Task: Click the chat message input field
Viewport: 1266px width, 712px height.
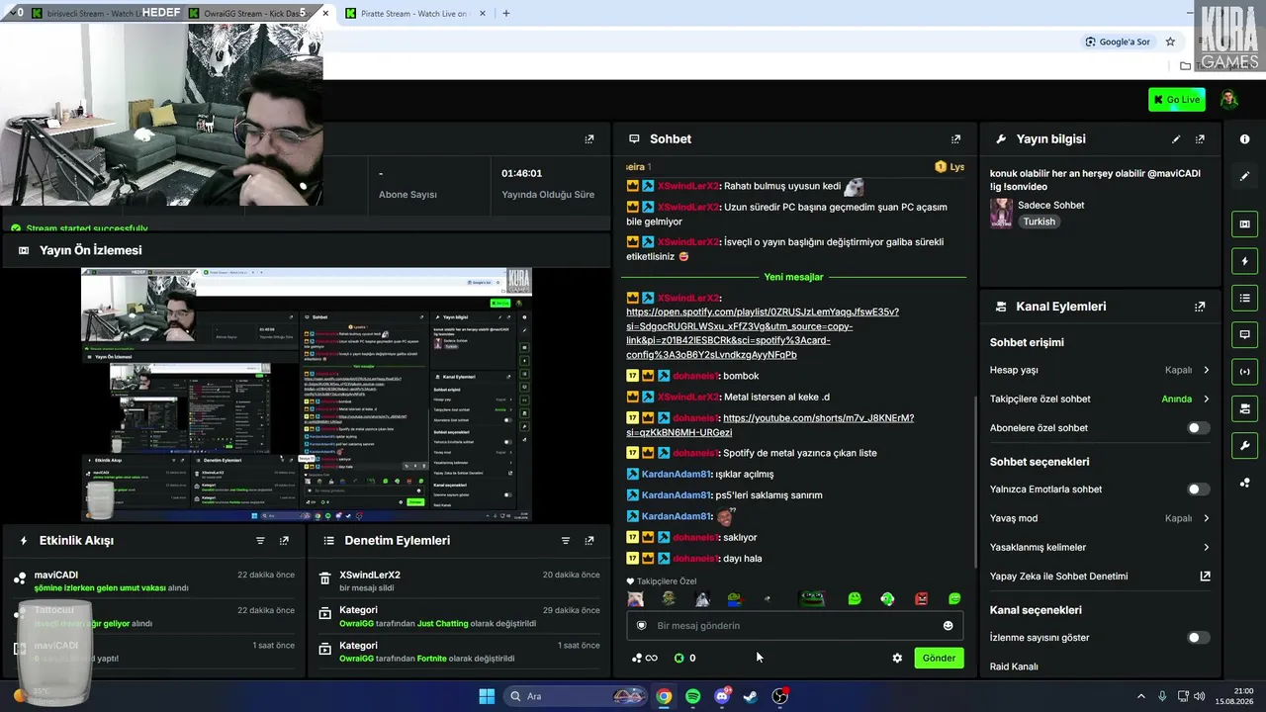Action: (x=794, y=626)
